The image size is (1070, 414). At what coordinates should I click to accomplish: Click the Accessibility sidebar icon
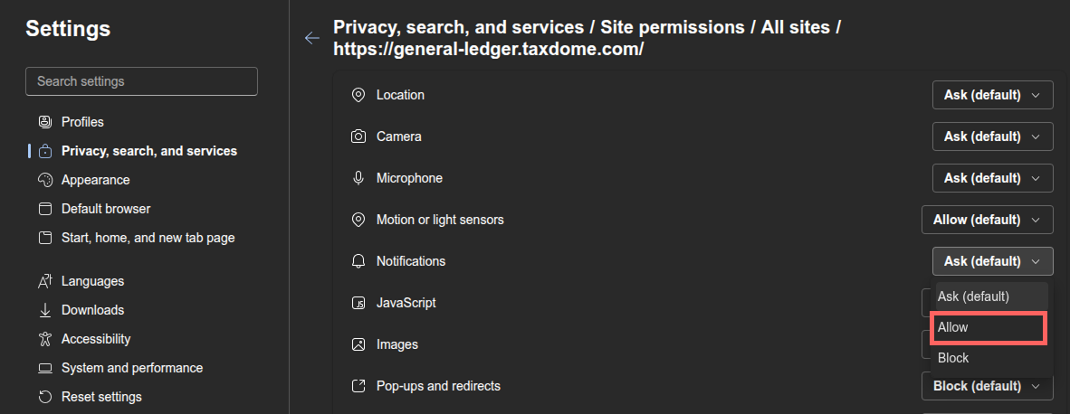point(45,339)
